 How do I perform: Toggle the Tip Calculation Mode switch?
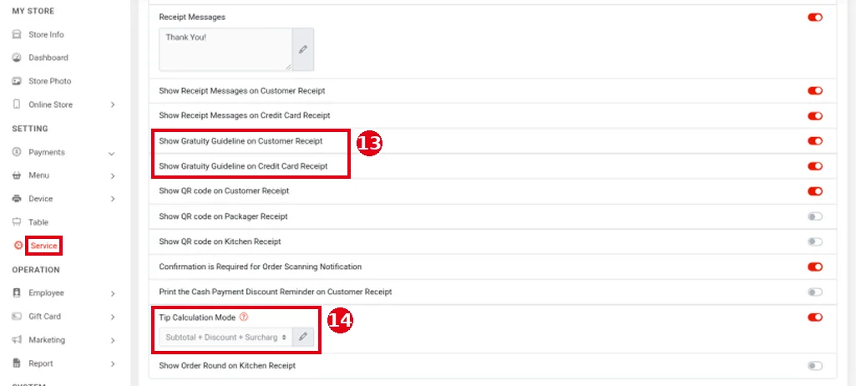pyautogui.click(x=815, y=317)
